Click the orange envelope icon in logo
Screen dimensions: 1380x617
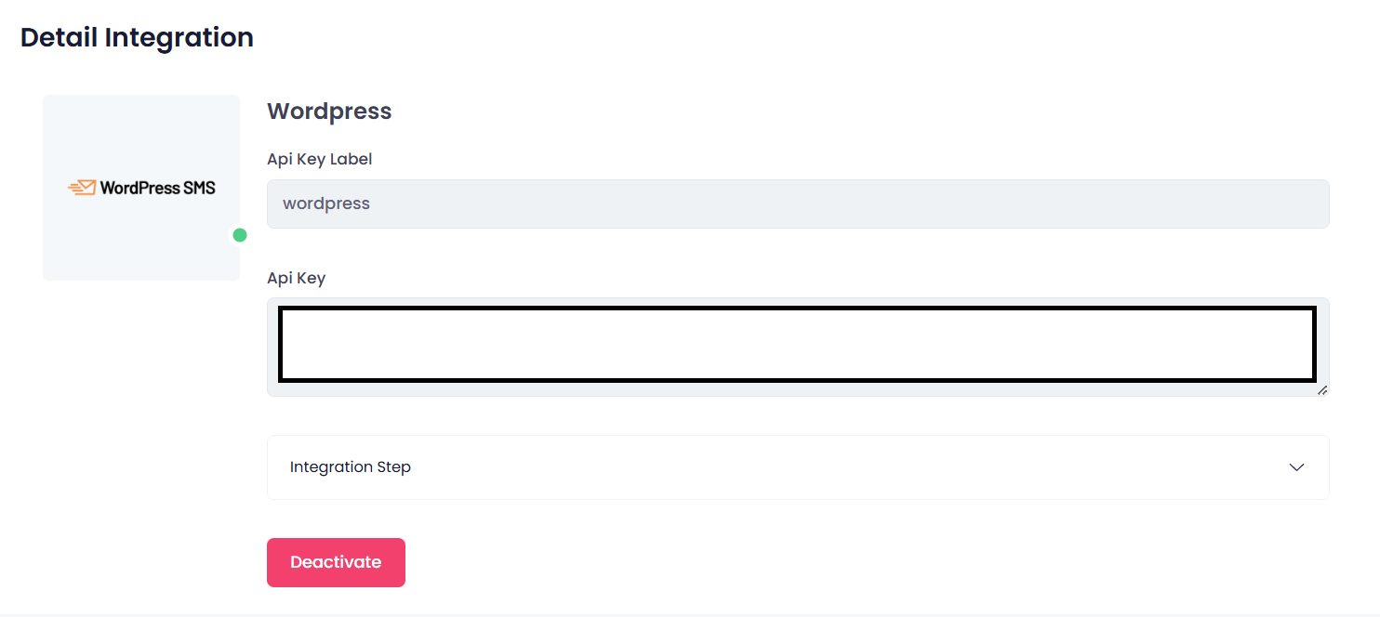[x=82, y=188]
